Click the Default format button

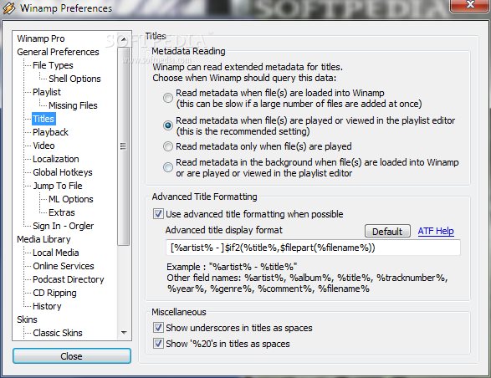click(387, 231)
